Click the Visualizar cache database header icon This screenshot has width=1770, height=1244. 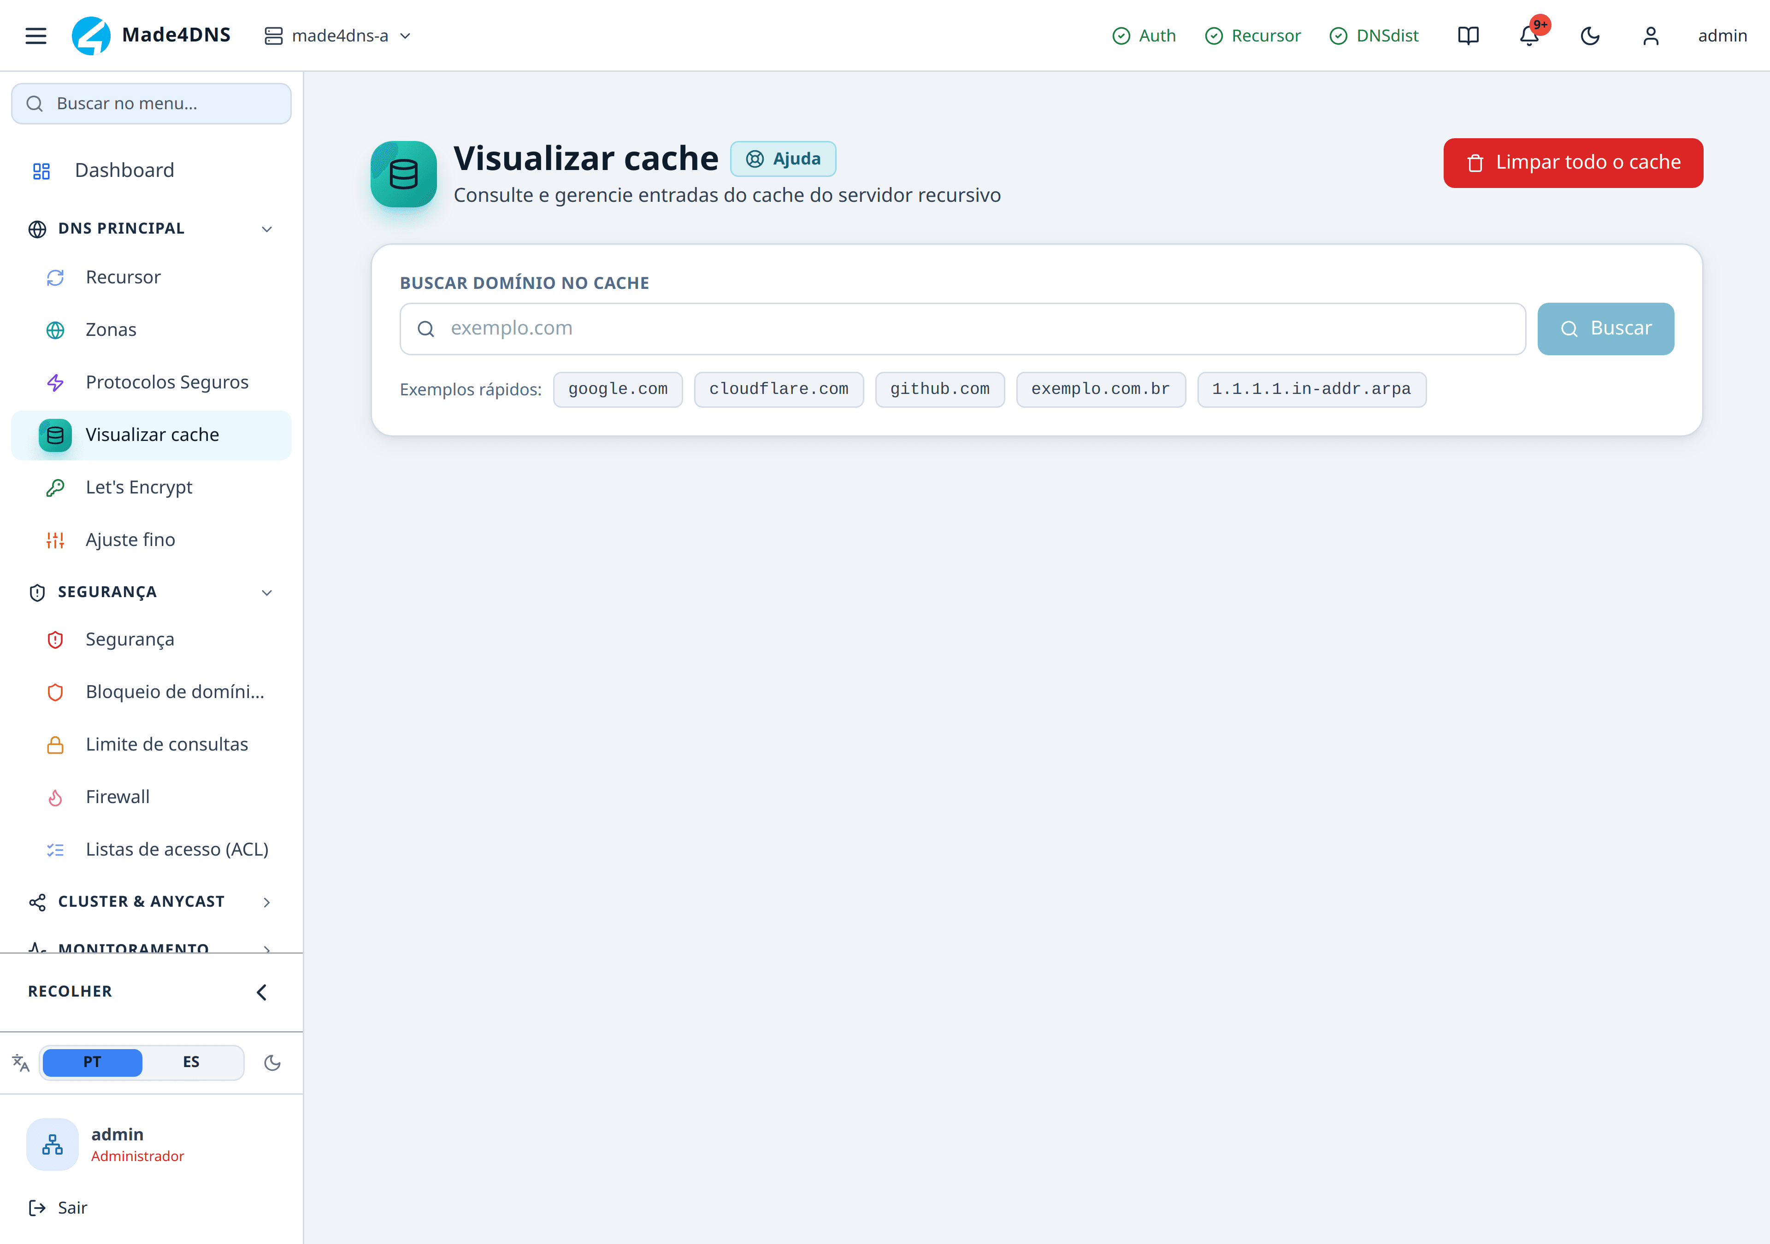tap(403, 174)
